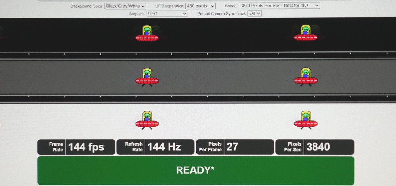Click the right UFO in the white band
The height and width of the screenshot is (186, 396).
[306, 120]
